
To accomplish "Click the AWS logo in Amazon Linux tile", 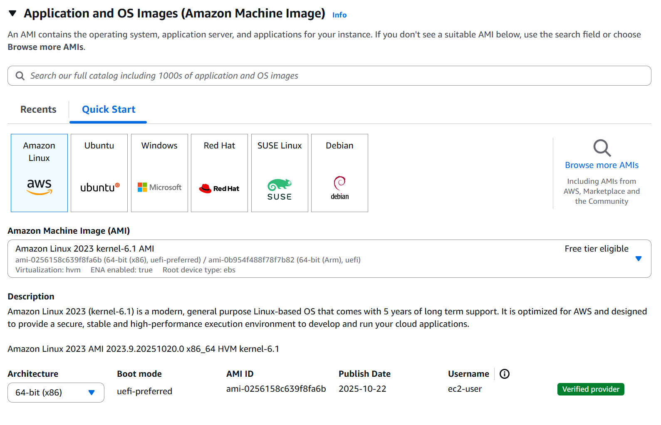I will coord(39,186).
